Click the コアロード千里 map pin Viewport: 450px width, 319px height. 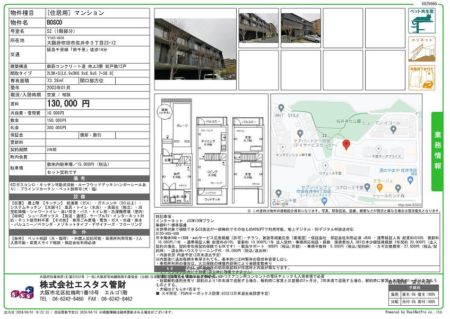click(x=367, y=188)
